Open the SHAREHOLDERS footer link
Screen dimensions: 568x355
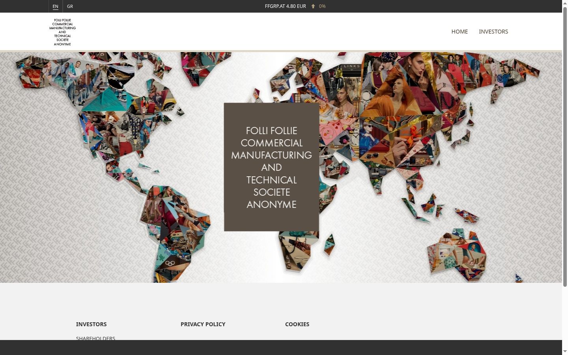[95, 338]
